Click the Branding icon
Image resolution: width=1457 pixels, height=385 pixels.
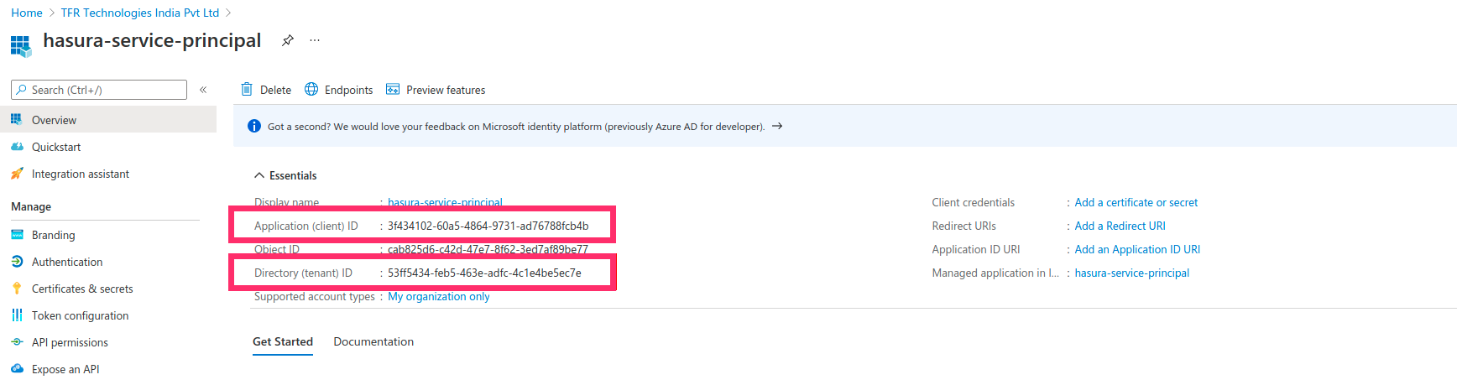(17, 235)
